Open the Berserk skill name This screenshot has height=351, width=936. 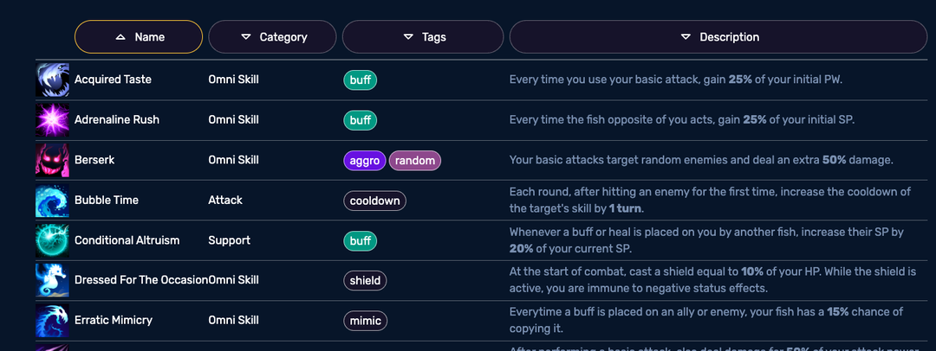pyautogui.click(x=94, y=160)
